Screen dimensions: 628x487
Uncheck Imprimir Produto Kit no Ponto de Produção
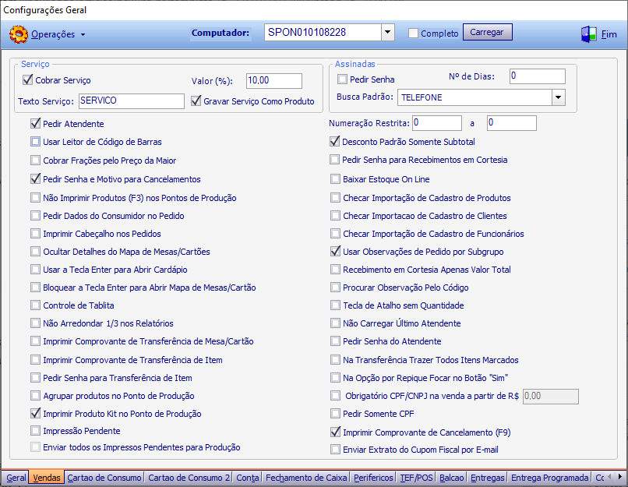click(36, 414)
